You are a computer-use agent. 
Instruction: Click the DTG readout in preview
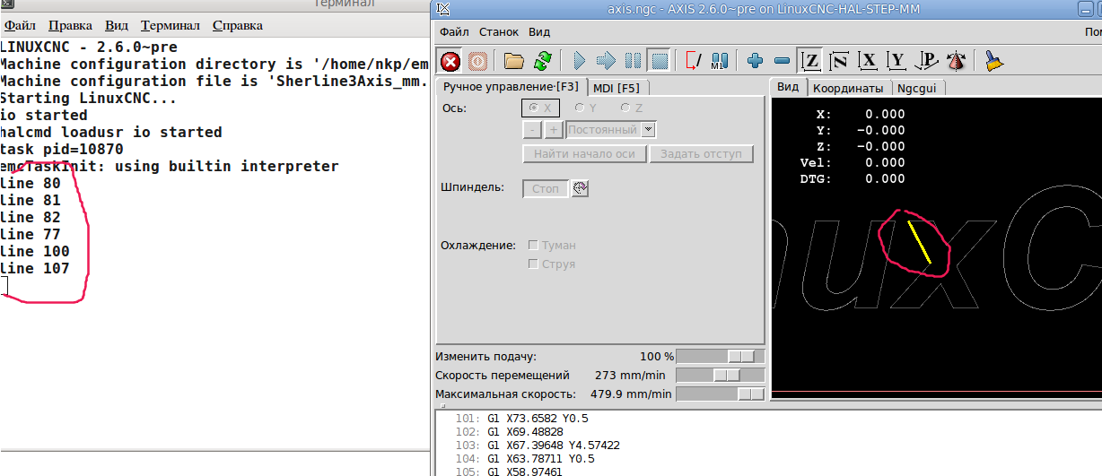click(x=853, y=178)
